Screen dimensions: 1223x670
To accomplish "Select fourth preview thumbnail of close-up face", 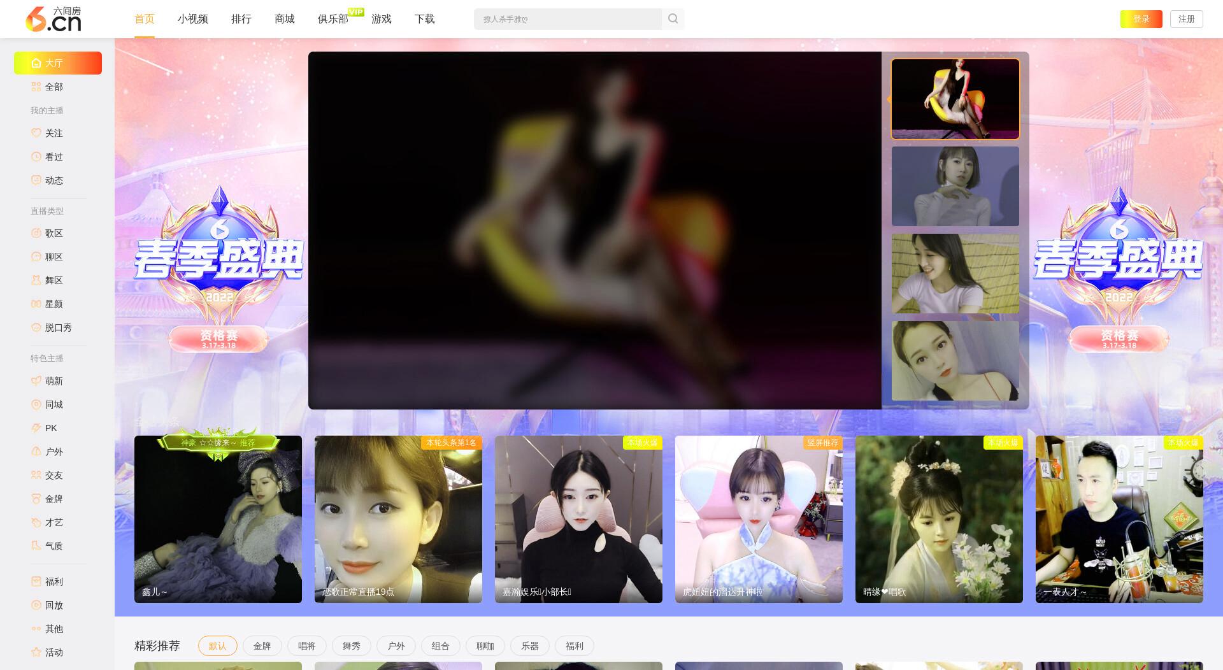I will 955,360.
